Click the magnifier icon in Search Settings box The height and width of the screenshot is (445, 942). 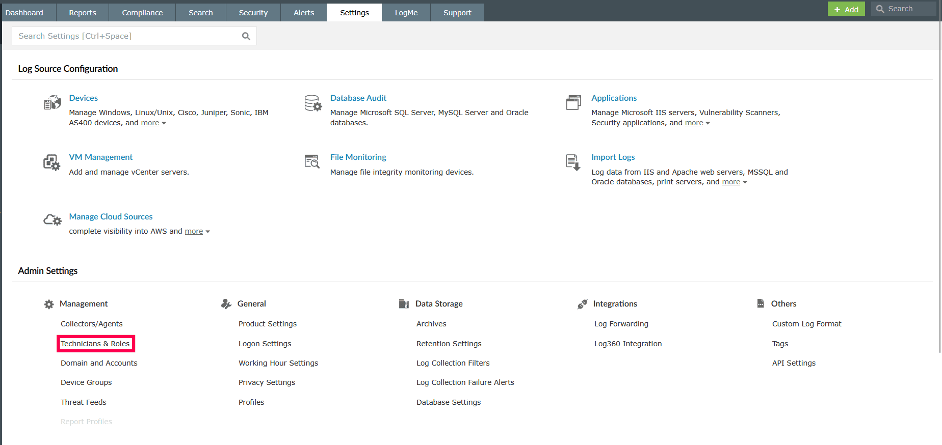tap(246, 36)
